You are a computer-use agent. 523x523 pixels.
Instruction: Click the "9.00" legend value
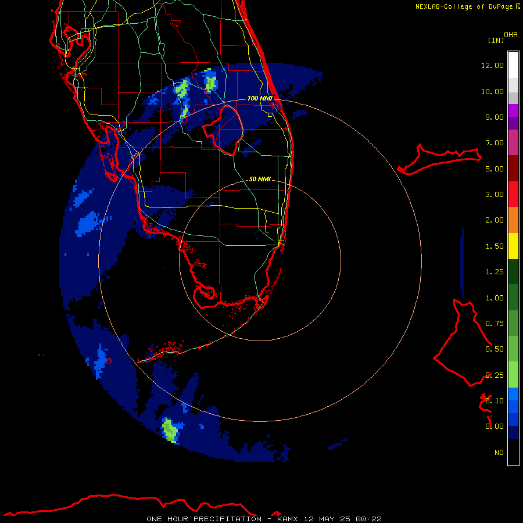tap(495, 117)
